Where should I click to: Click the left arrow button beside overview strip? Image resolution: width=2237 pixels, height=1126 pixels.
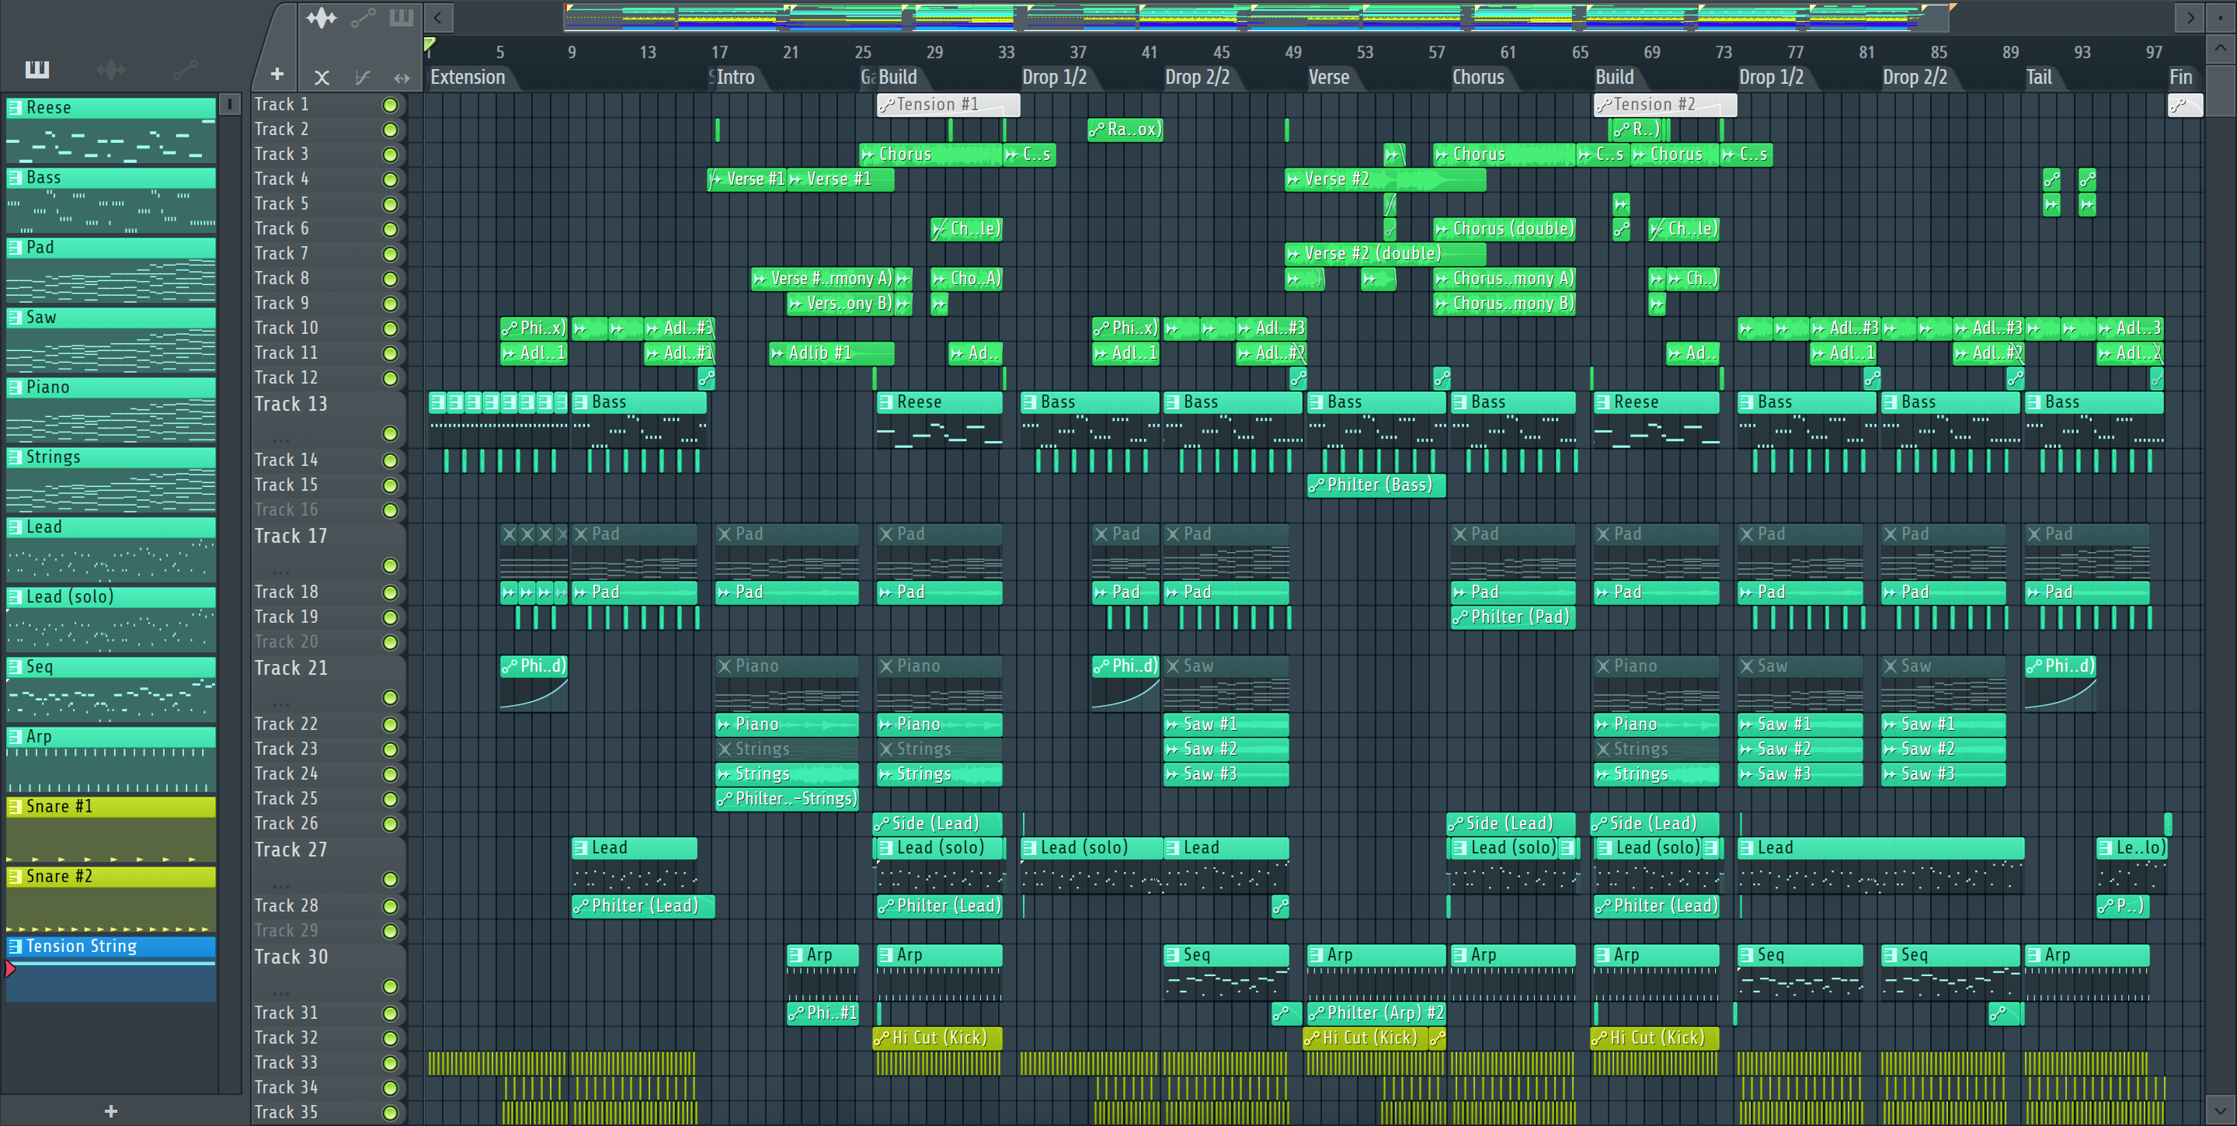pyautogui.click(x=437, y=17)
